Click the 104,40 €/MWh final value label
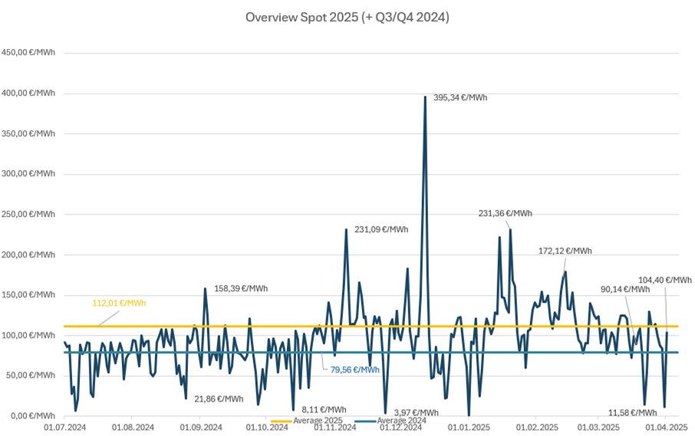 (x=664, y=280)
